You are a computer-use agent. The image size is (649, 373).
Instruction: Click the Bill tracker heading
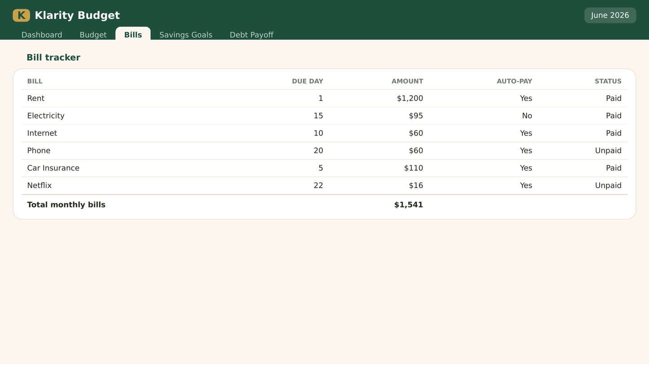pos(53,57)
